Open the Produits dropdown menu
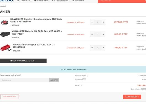 click(24, 1)
